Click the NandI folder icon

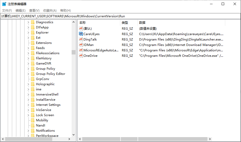click(x=33, y=125)
